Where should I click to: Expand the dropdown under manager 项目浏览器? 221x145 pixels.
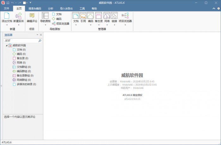[125, 25]
